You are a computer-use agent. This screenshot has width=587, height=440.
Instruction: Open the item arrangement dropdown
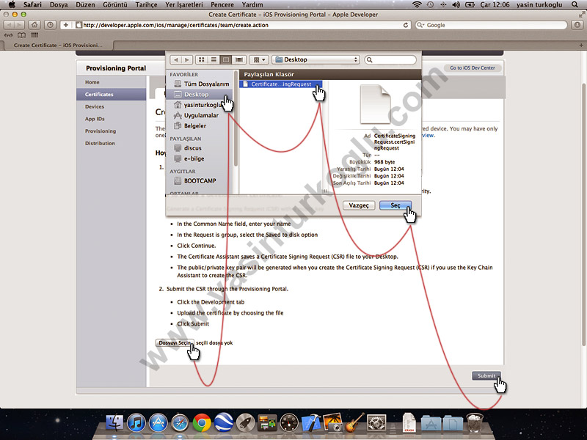(259, 60)
